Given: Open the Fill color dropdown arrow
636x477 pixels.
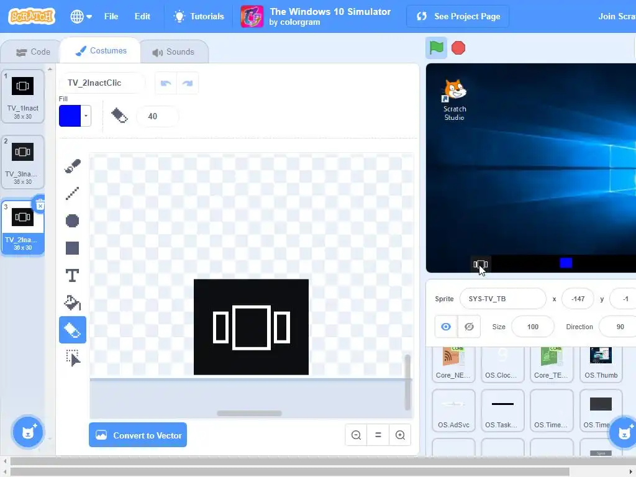Looking at the screenshot, I should [x=86, y=116].
